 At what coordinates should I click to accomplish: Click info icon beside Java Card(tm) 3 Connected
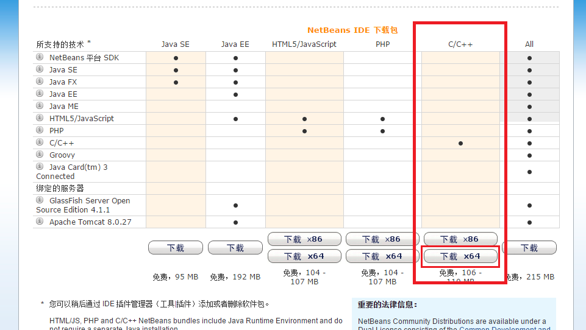tap(40, 166)
